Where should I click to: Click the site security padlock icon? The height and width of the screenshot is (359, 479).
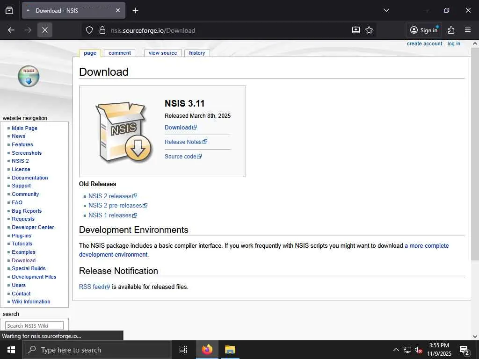click(102, 30)
